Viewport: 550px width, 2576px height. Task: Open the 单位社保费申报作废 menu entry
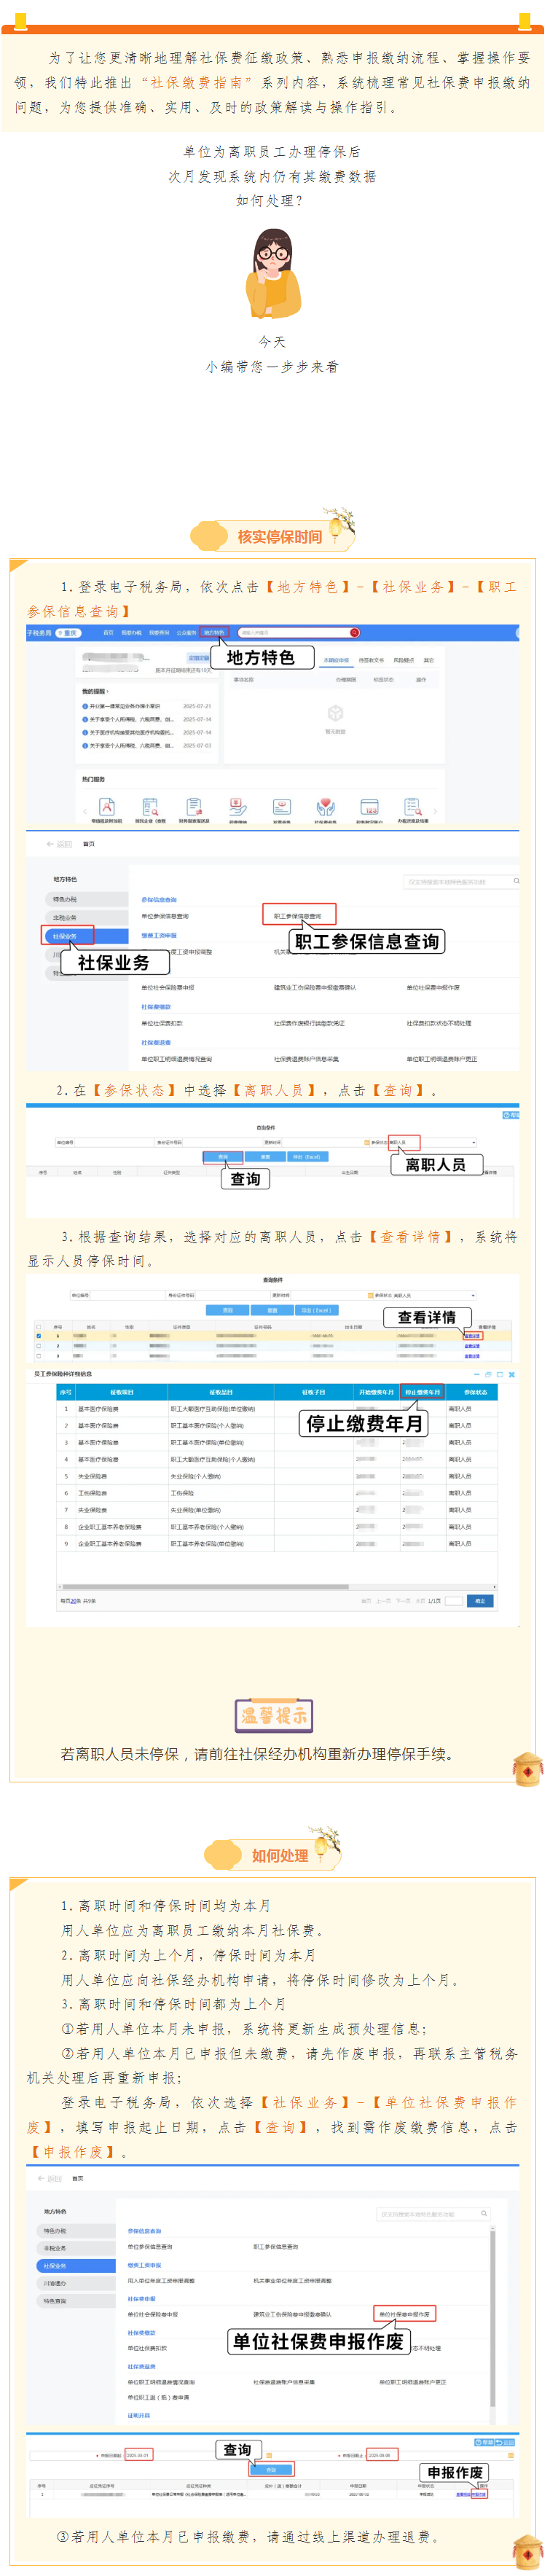tap(405, 2313)
